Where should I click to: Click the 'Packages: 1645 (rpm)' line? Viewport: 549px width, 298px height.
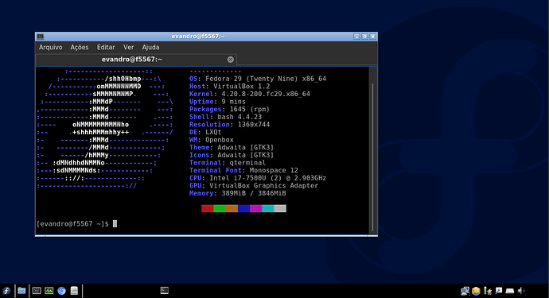point(229,109)
